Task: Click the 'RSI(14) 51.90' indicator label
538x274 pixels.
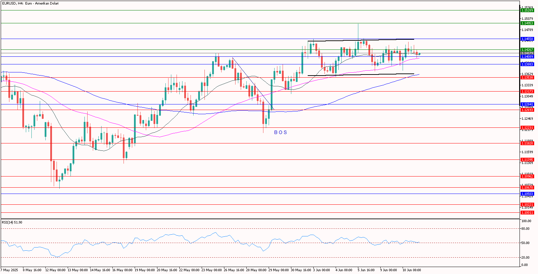Action: [x=12, y=222]
